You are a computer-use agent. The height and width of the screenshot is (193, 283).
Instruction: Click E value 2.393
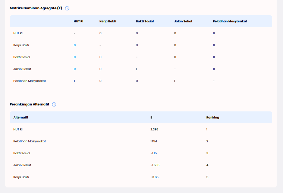[154, 129]
